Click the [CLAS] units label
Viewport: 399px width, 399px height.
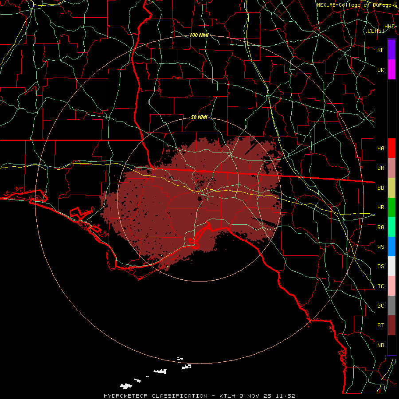click(375, 31)
